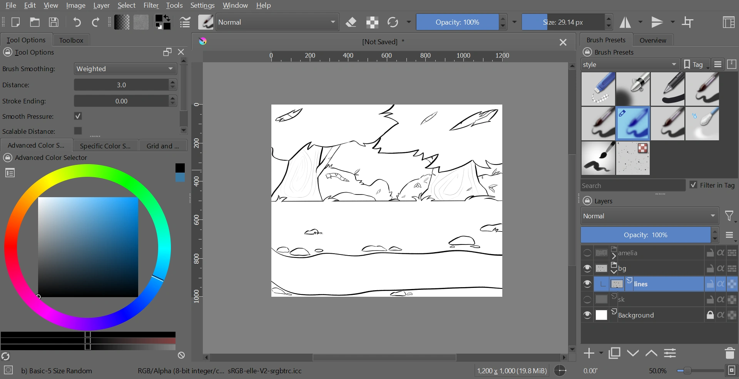Expand the amelia group layer
Screen dimensions: 739x379
tap(614, 257)
